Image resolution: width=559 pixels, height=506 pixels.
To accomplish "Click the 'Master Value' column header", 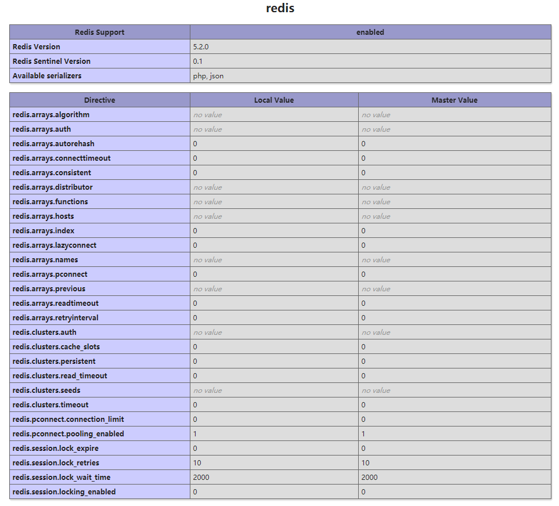I will click(x=455, y=100).
